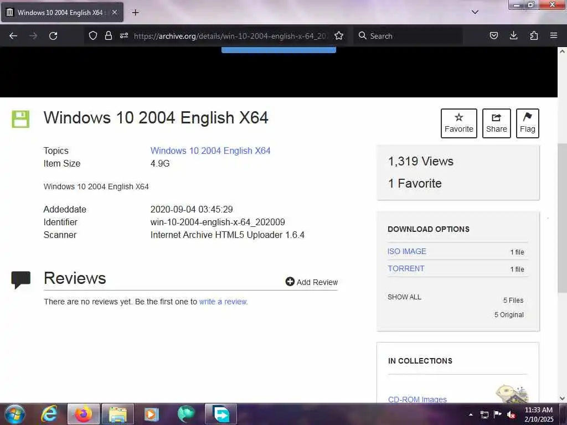This screenshot has width=567, height=425.
Task: Open the Firefox hamburger menu
Action: point(554,36)
